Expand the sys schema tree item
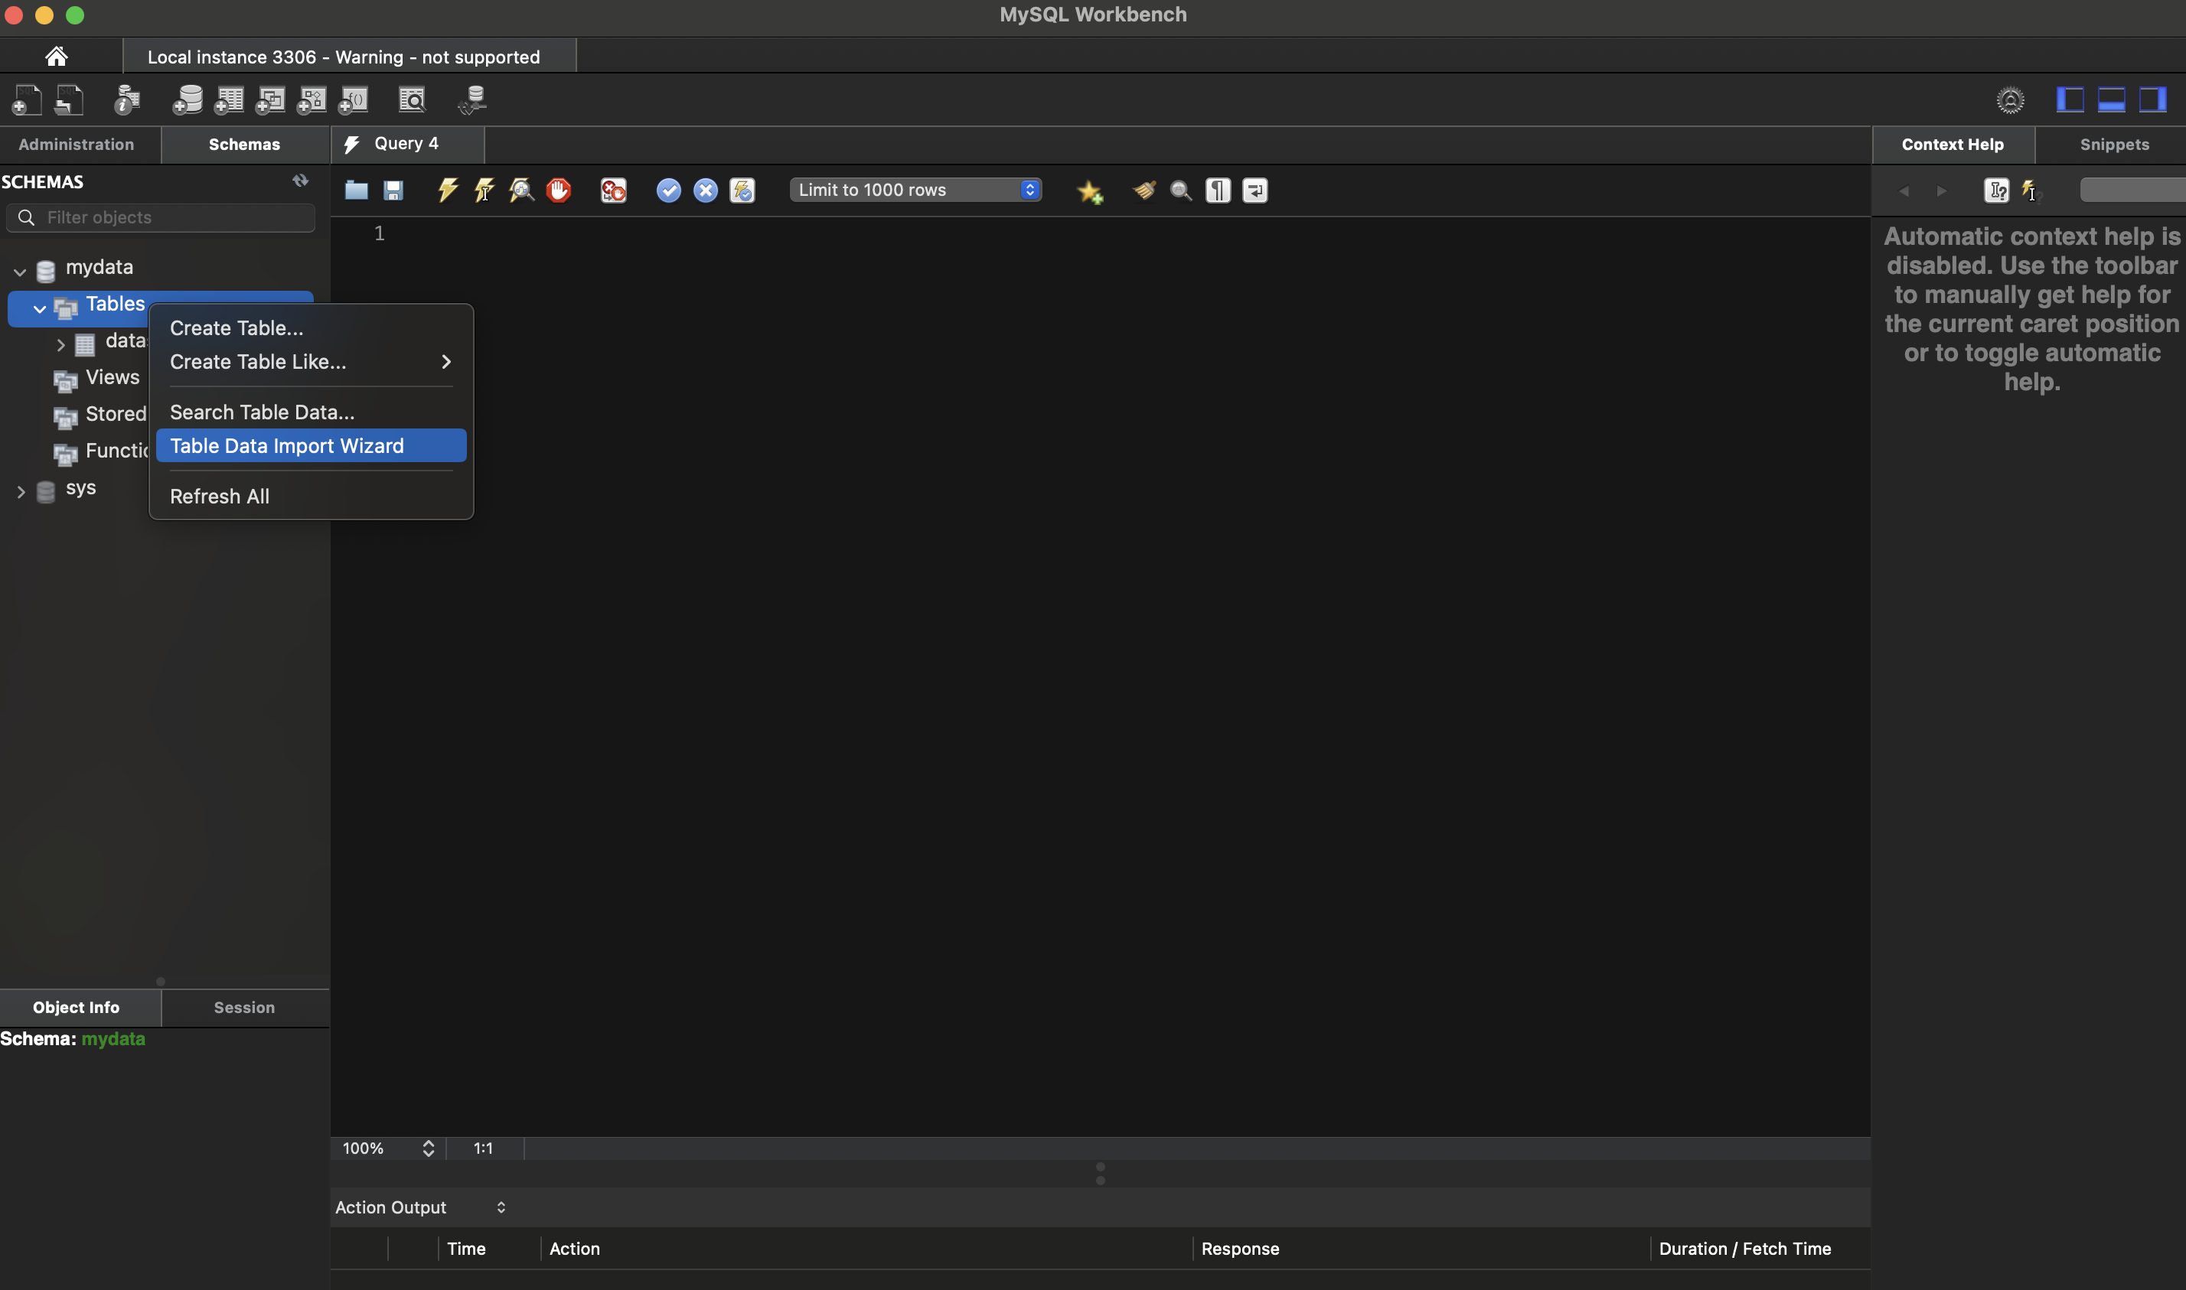The width and height of the screenshot is (2186, 1290). tap(18, 488)
